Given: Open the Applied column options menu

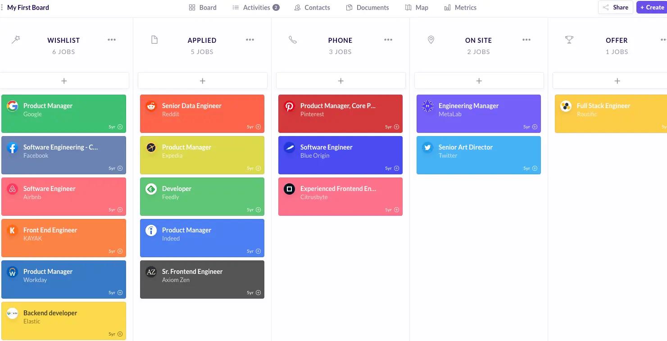Looking at the screenshot, I should 250,40.
